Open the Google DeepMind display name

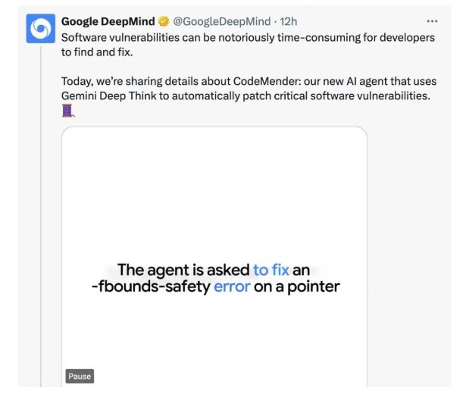[108, 20]
